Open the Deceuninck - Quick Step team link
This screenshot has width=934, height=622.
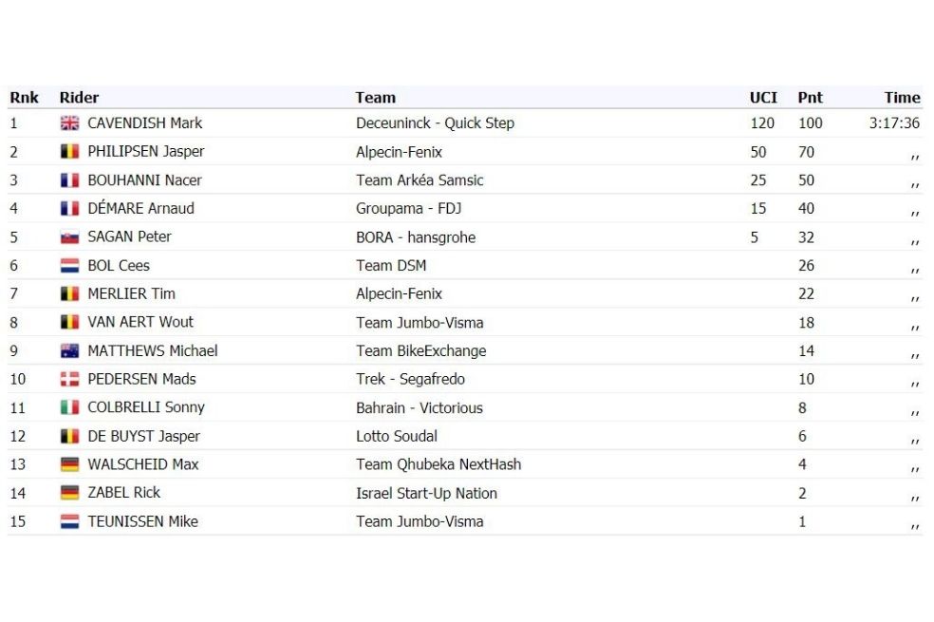435,123
